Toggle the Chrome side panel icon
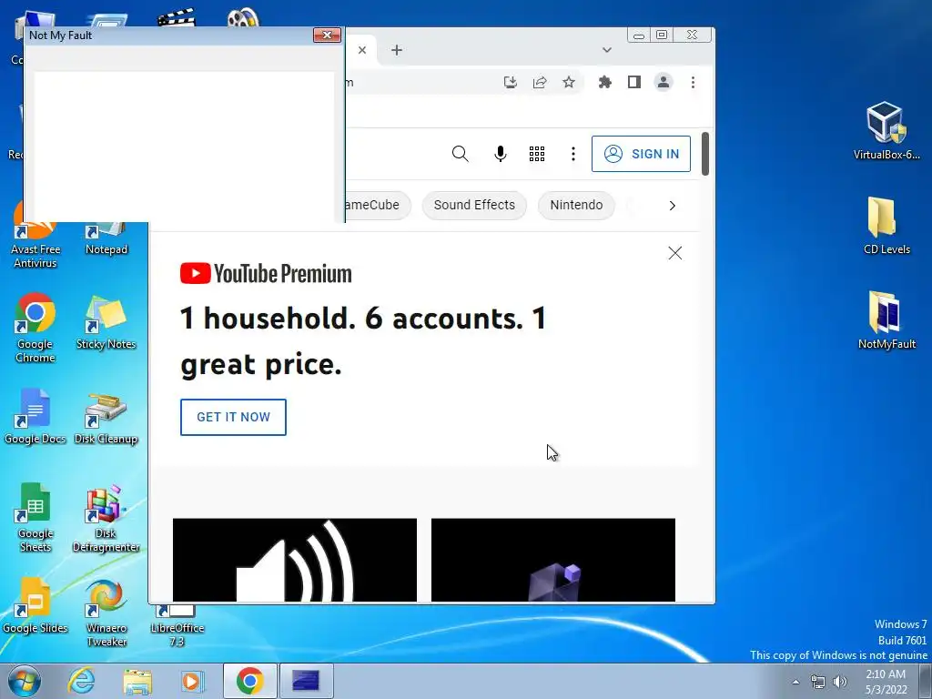 634,82
